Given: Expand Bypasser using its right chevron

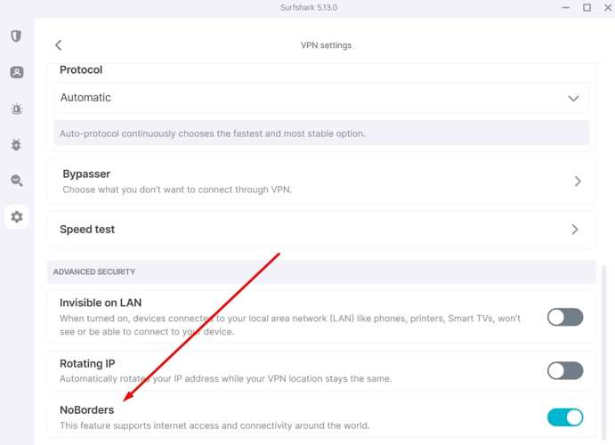Looking at the screenshot, I should click(577, 181).
